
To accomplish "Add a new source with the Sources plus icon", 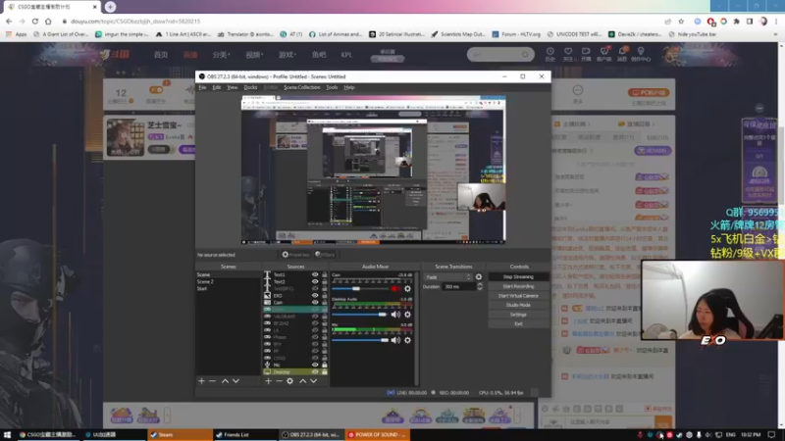I will click(x=268, y=381).
